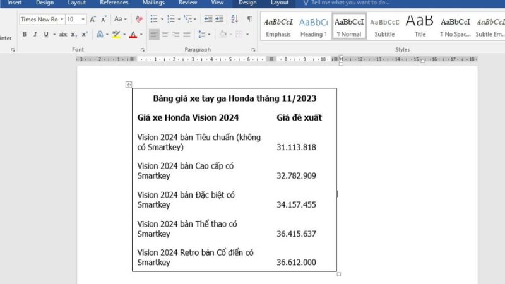Apply the Title style

click(420, 27)
